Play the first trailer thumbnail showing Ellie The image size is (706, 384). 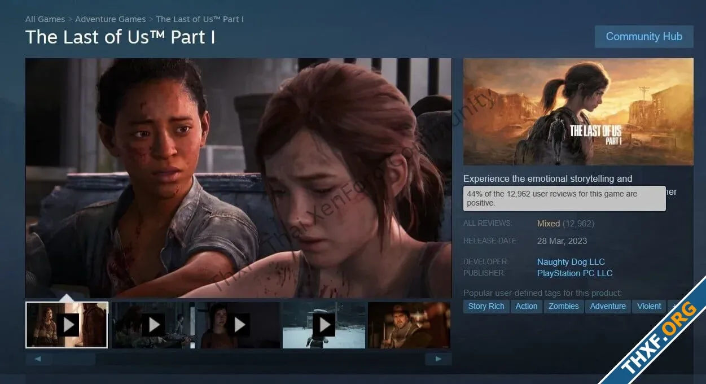[67, 325]
